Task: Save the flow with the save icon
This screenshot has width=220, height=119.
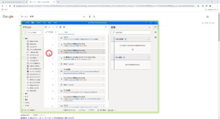Action: 46,27
